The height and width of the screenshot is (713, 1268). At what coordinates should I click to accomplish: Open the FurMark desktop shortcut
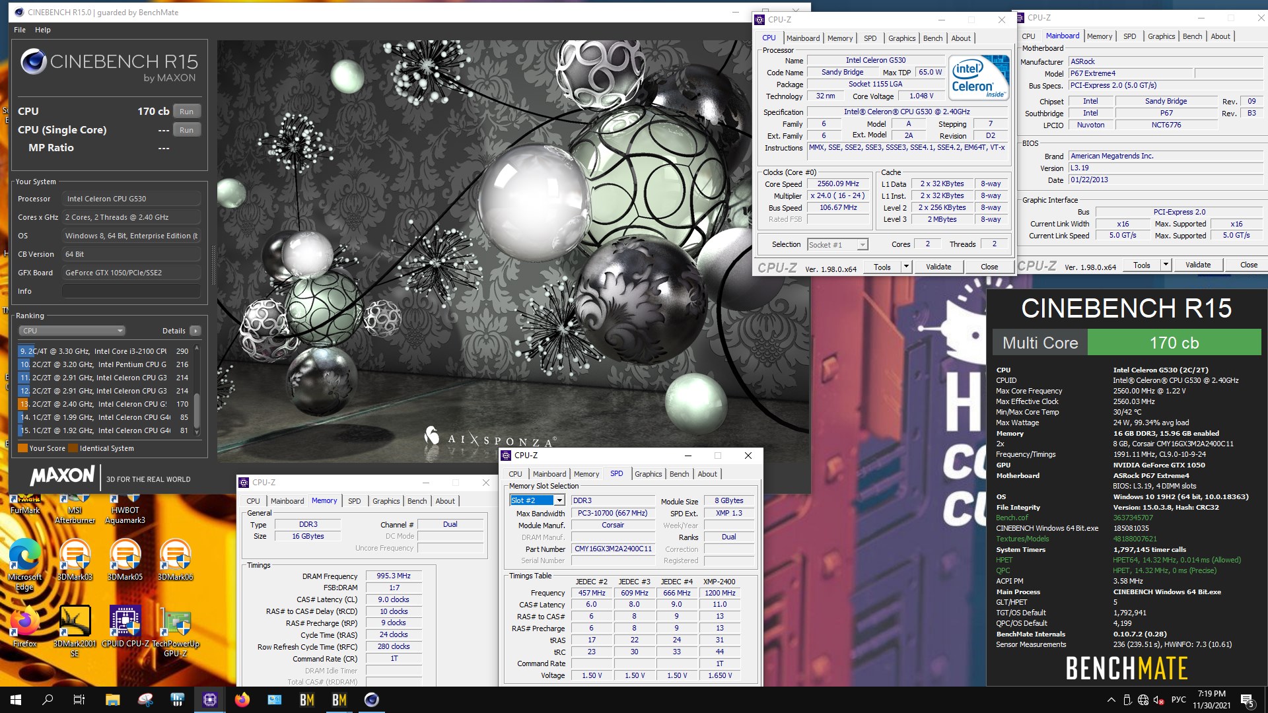[x=25, y=504]
